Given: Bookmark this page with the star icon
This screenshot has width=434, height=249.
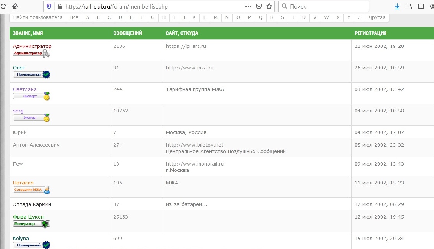Looking at the screenshot, I should pyautogui.click(x=269, y=6).
